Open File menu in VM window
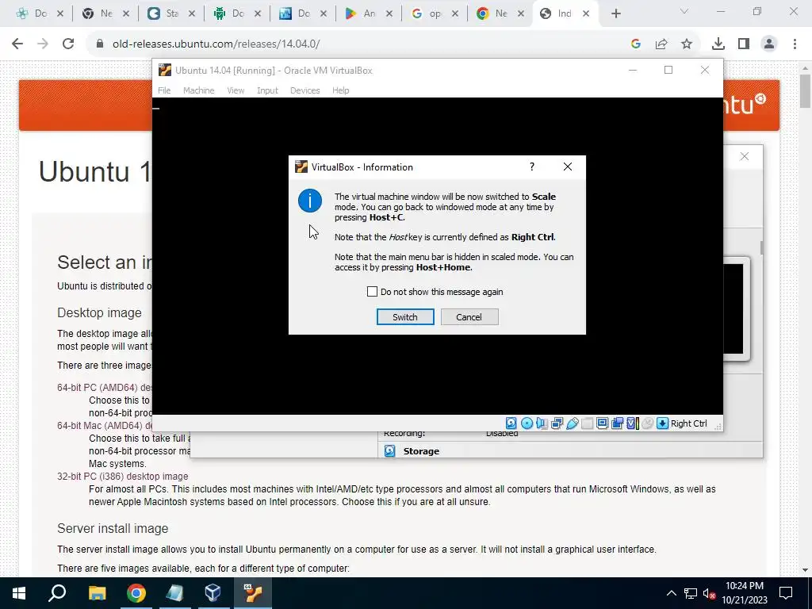 (164, 90)
